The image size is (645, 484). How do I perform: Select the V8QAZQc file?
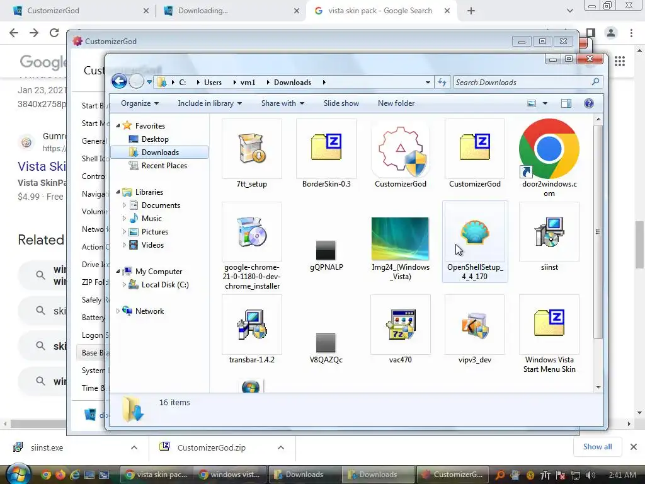[x=326, y=348]
